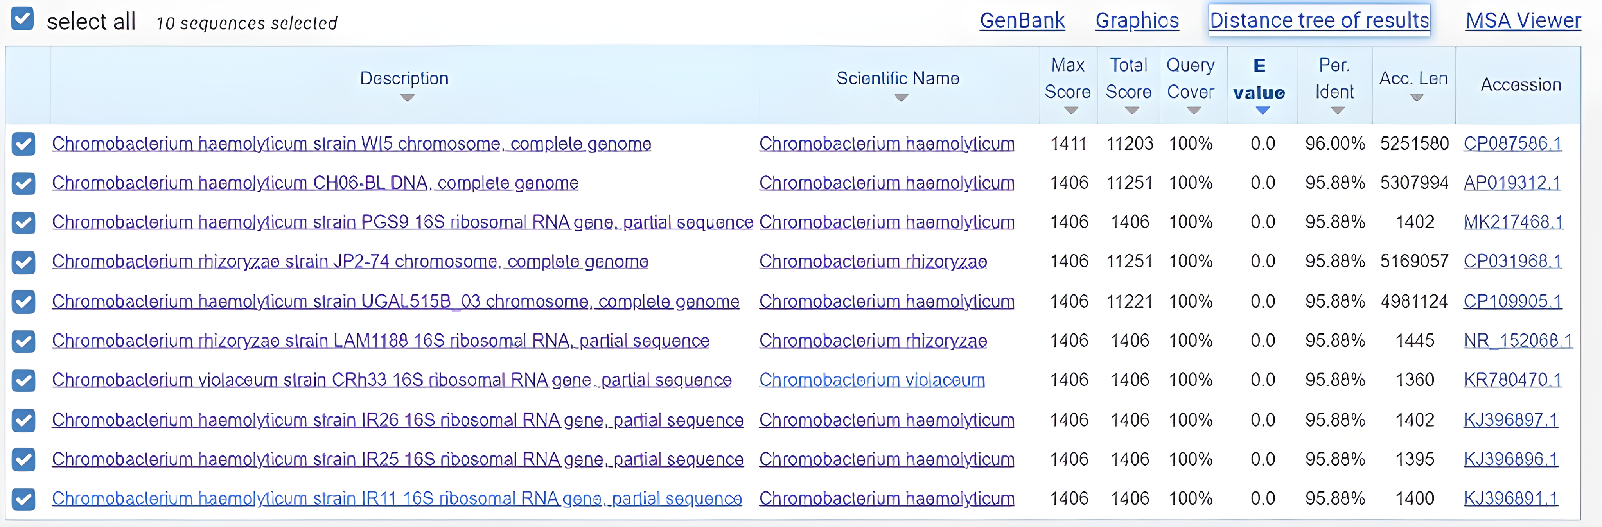Deselect the IR11 16S ribosomal row
The image size is (1602, 527).
point(23,498)
